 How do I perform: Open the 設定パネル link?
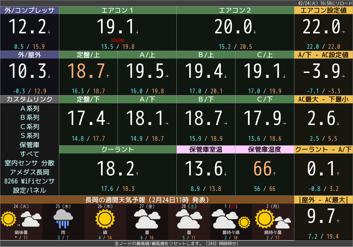pyautogui.click(x=29, y=190)
